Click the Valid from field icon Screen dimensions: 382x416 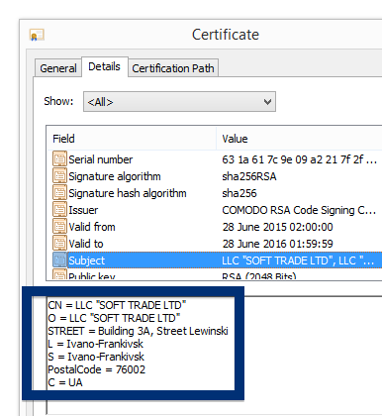[59, 227]
